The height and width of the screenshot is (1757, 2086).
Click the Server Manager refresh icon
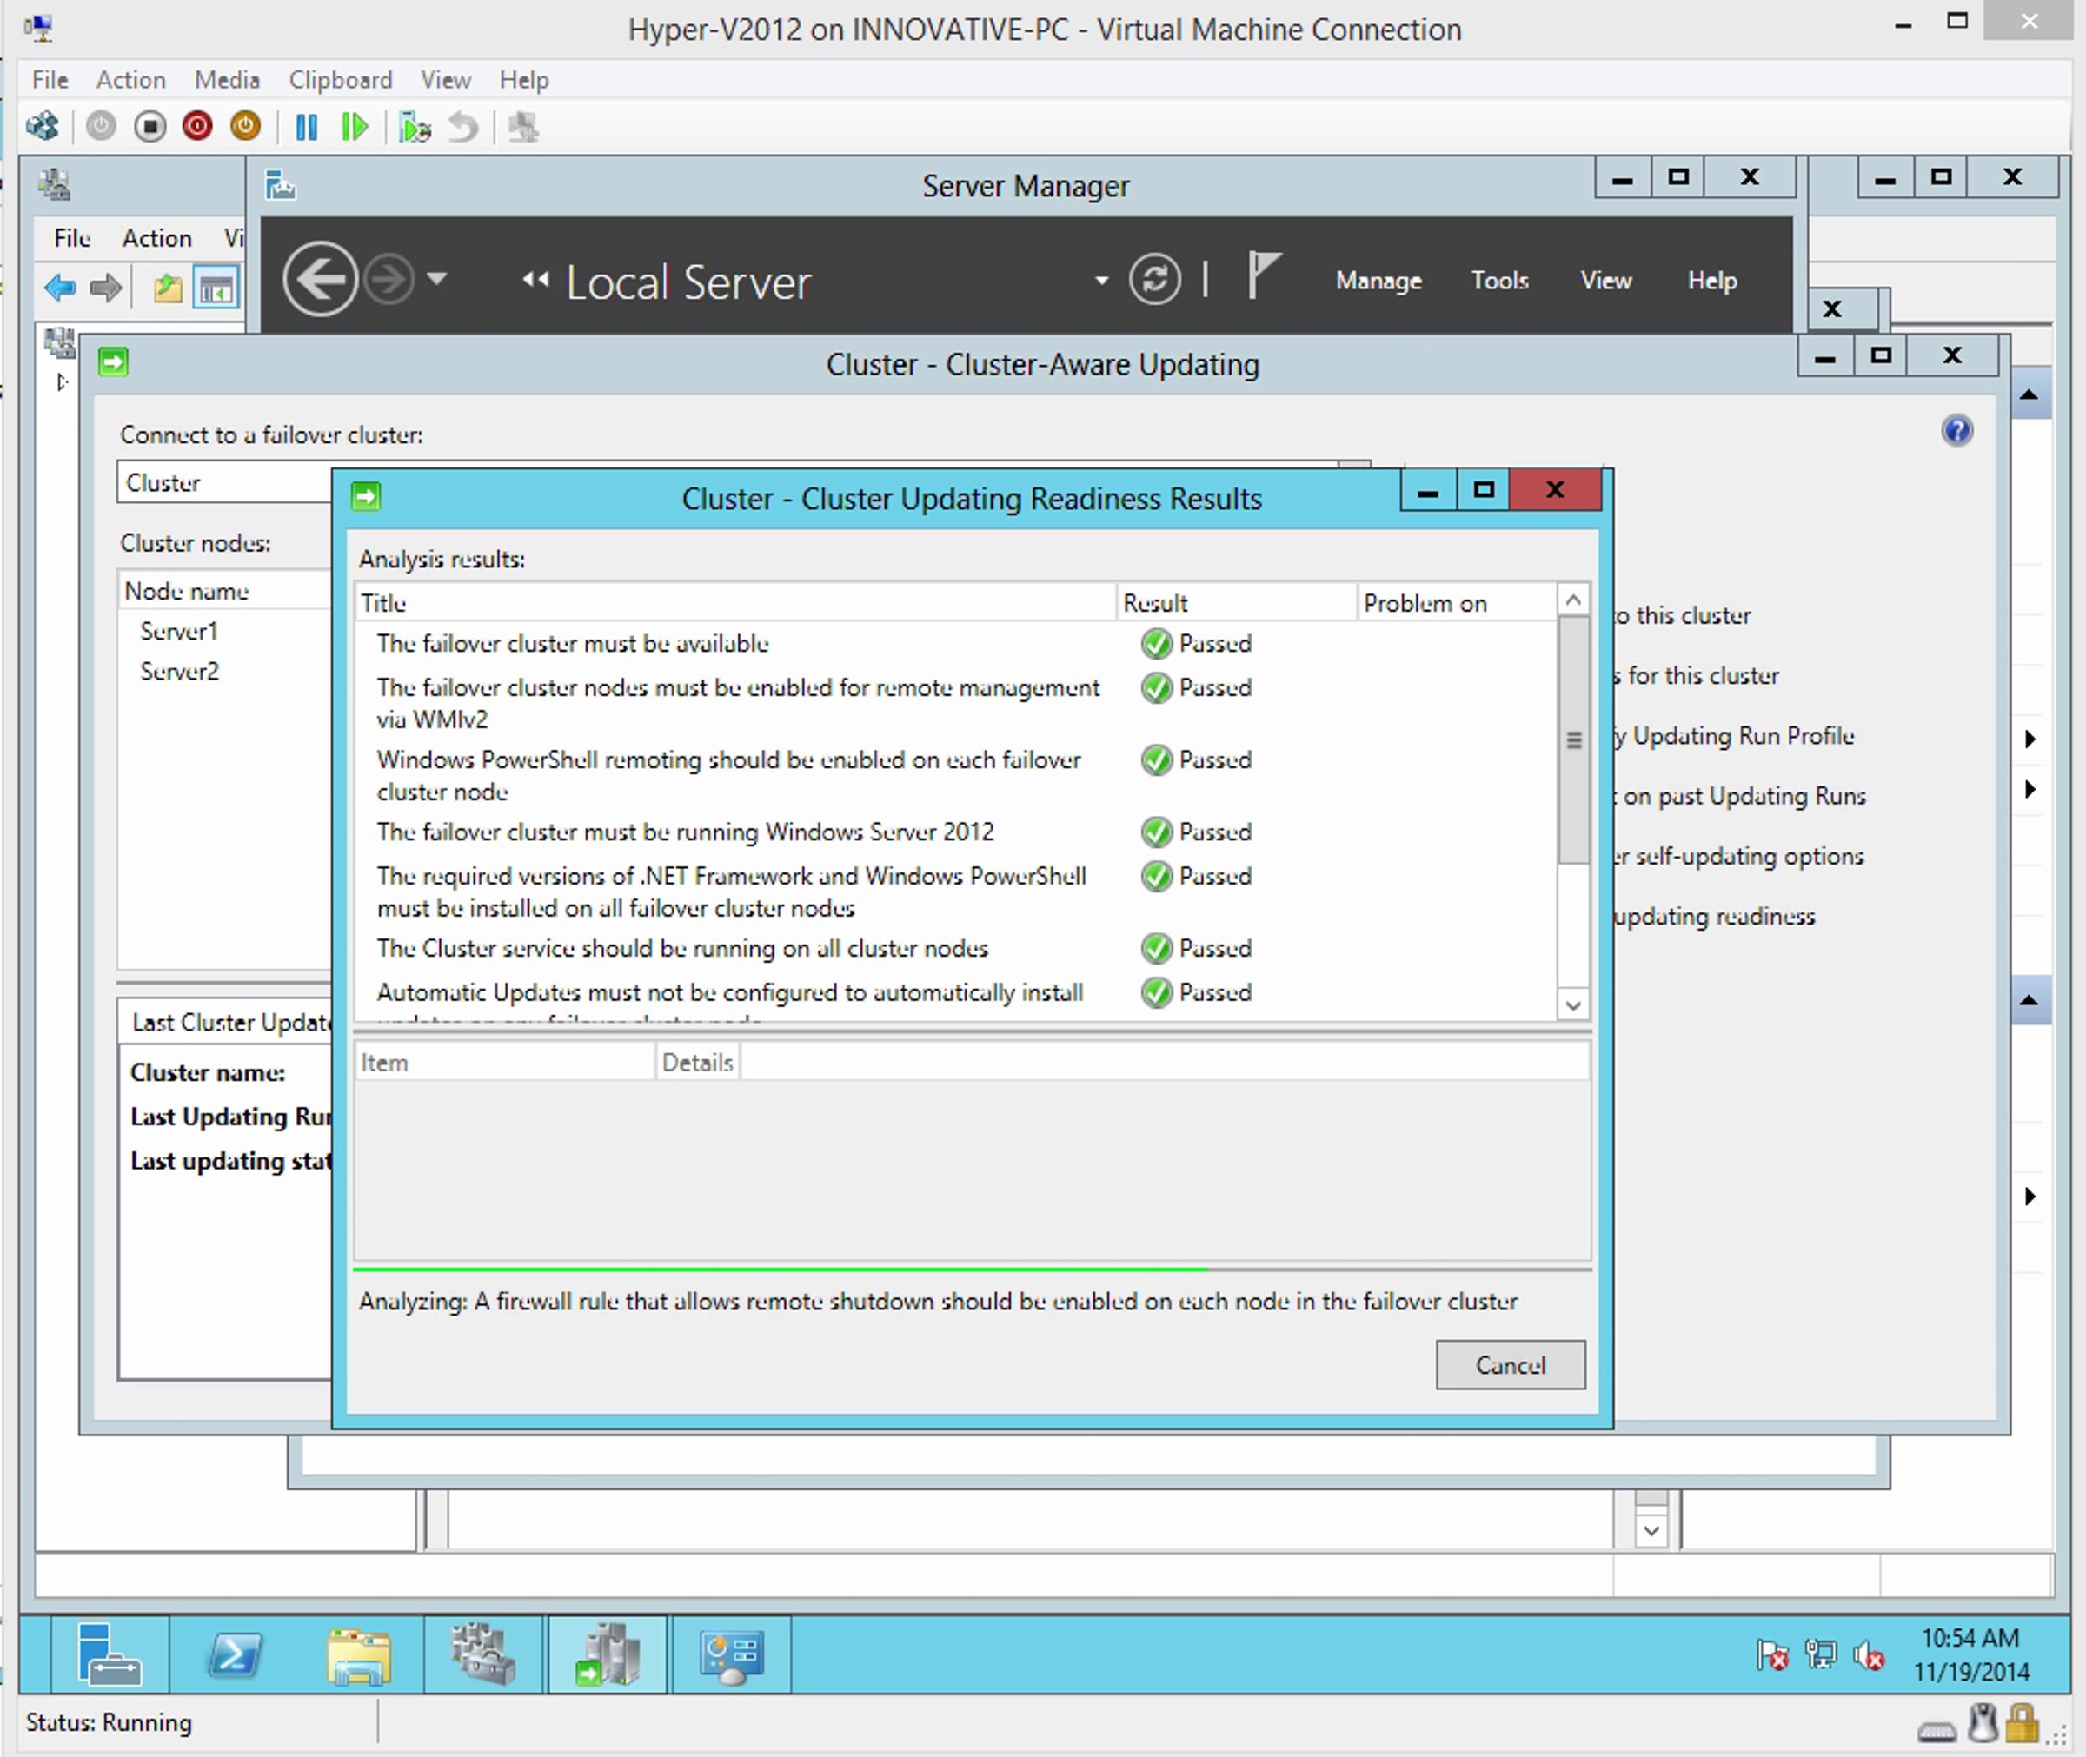(1154, 280)
